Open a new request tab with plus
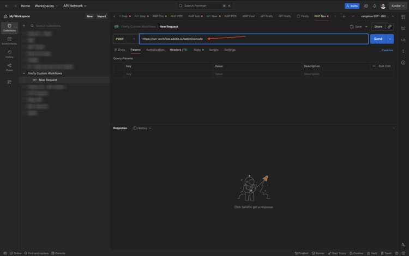The height and width of the screenshot is (256, 409). [x=344, y=16]
